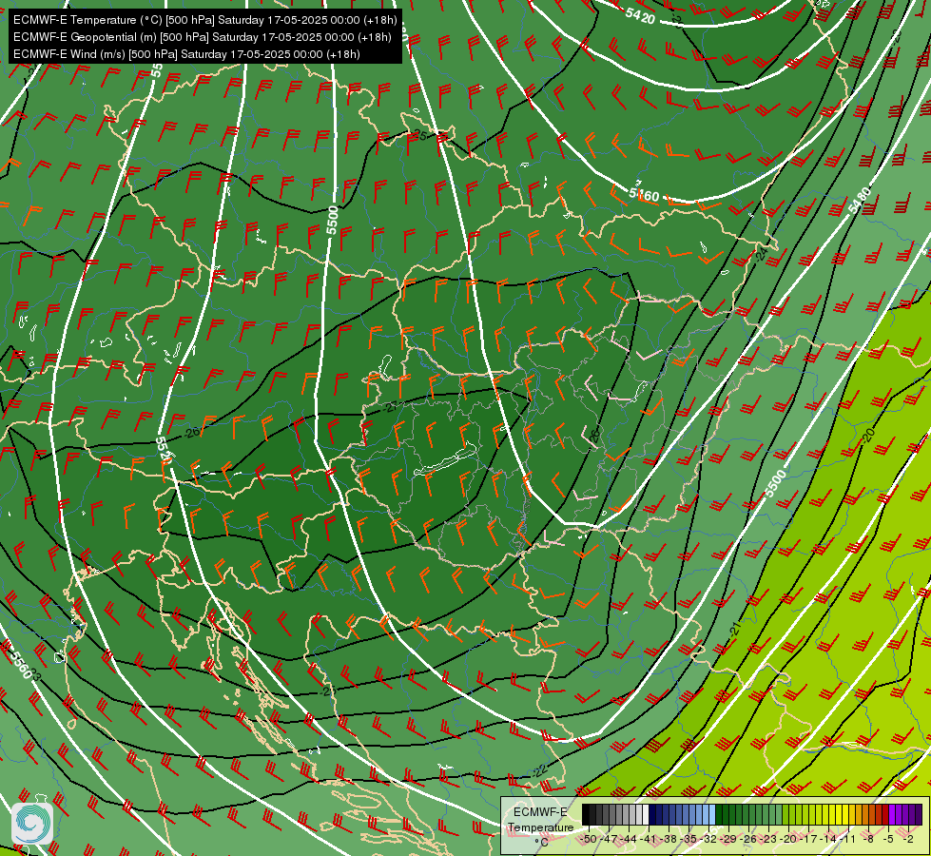Click the -20 legend tick label

pyautogui.click(x=788, y=839)
